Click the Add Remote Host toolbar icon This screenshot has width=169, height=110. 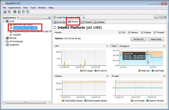[19, 11]
